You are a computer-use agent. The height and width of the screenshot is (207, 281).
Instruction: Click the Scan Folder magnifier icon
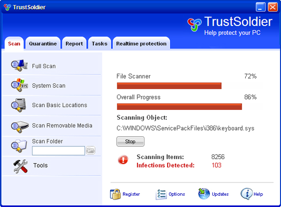(19, 146)
